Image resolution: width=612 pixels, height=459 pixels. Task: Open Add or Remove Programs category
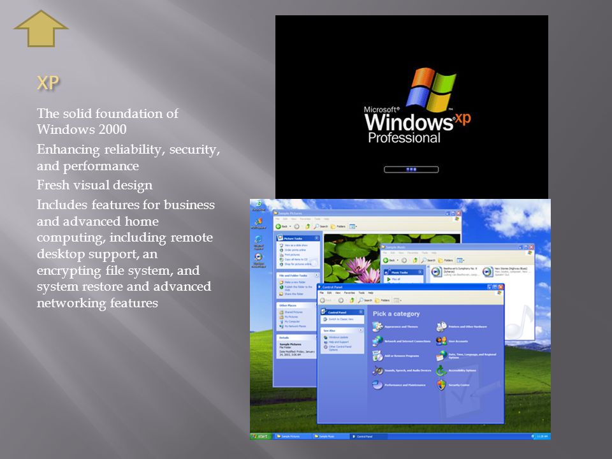(396, 356)
